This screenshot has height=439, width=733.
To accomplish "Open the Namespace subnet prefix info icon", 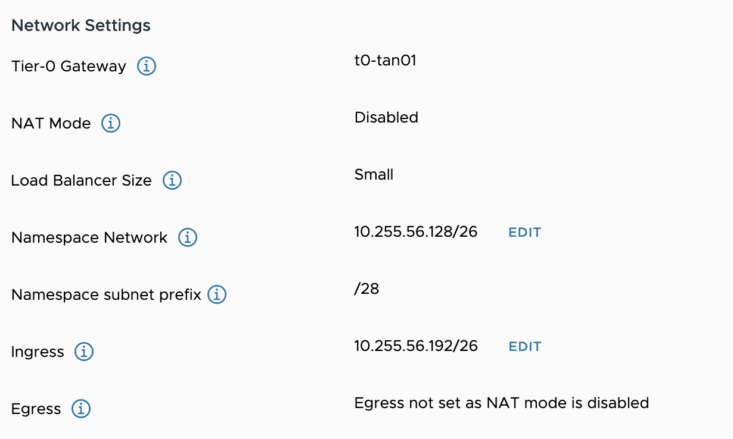I will coord(217,294).
